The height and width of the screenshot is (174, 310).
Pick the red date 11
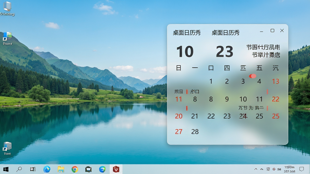pyautogui.click(x=179, y=99)
